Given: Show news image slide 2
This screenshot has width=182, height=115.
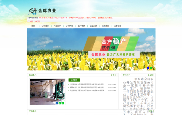Looking at the screenshot, I should pos(60,103).
